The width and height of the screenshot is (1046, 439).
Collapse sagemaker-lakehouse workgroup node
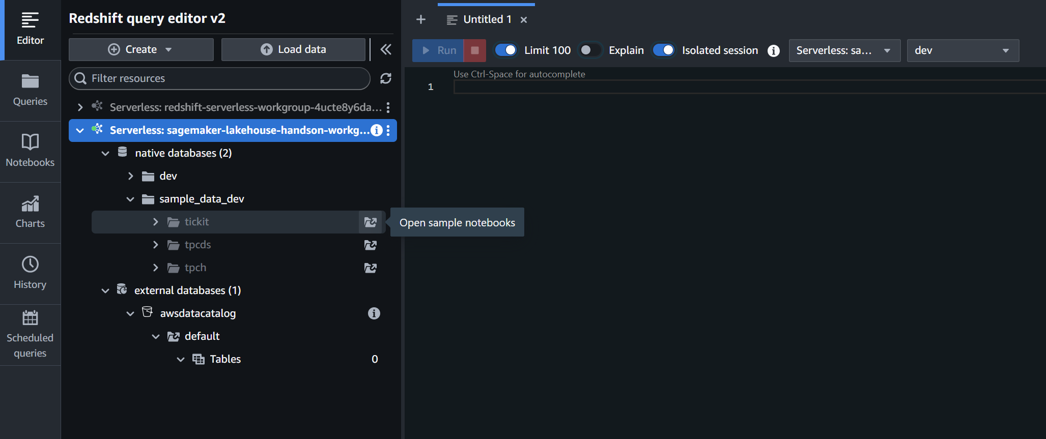click(x=80, y=130)
